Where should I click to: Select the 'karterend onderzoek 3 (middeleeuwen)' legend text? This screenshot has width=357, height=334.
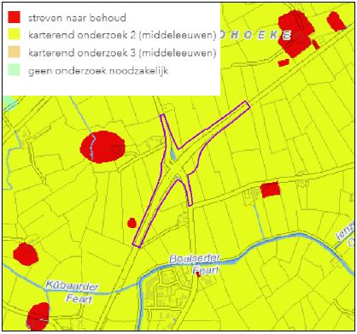[x=122, y=53]
